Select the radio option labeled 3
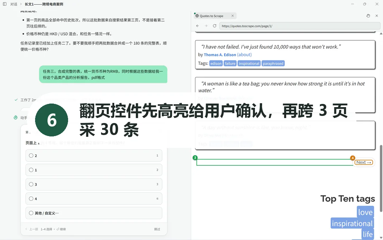The height and width of the screenshot is (240, 383). [x=94, y=184]
